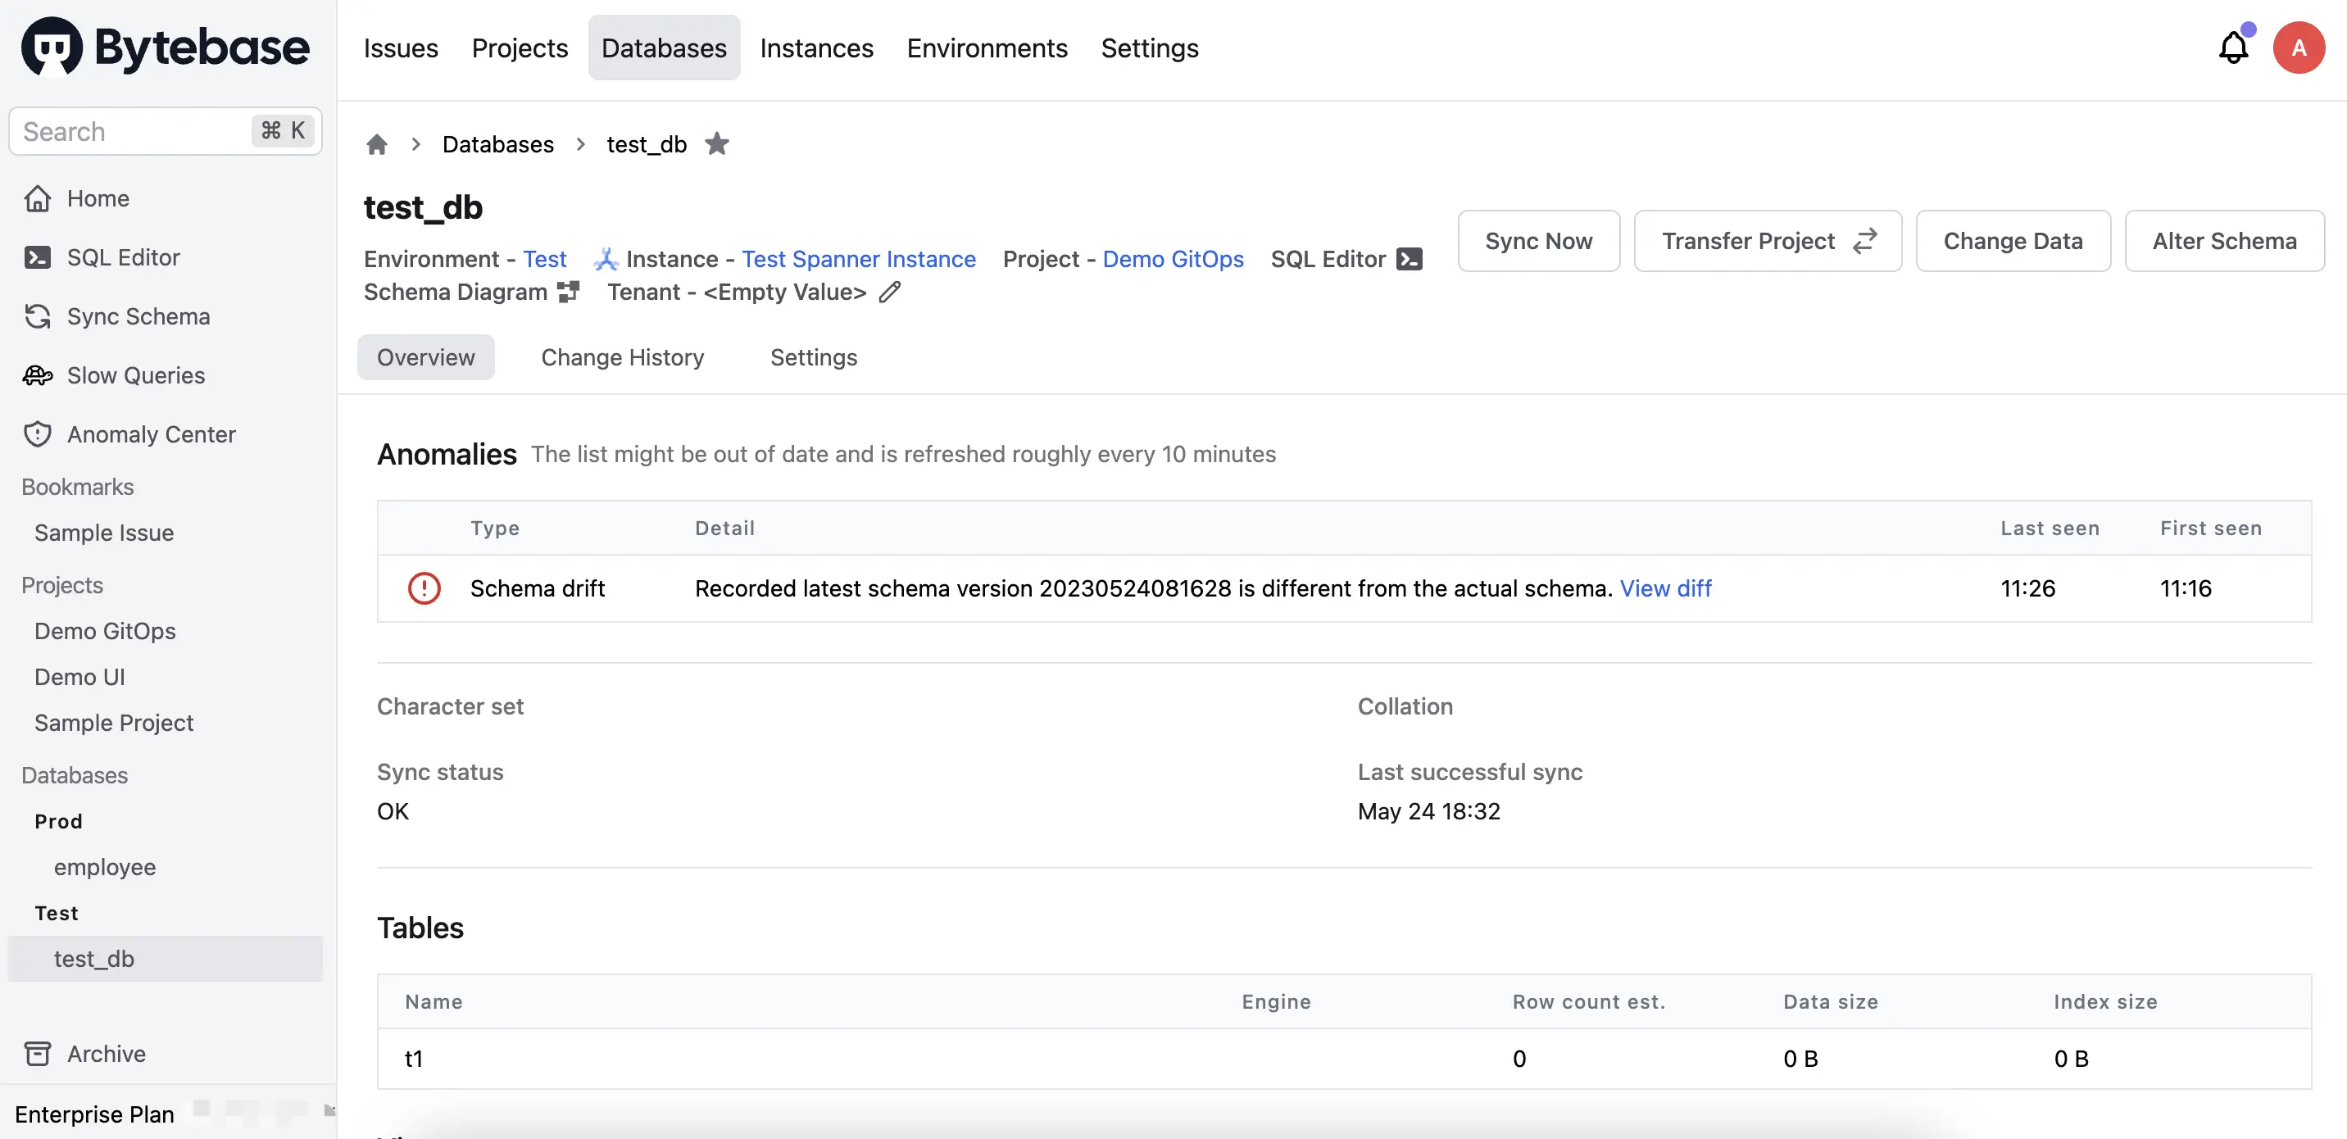This screenshot has width=2347, height=1139.
Task: Click the Change Data button
Action: pos(2013,241)
